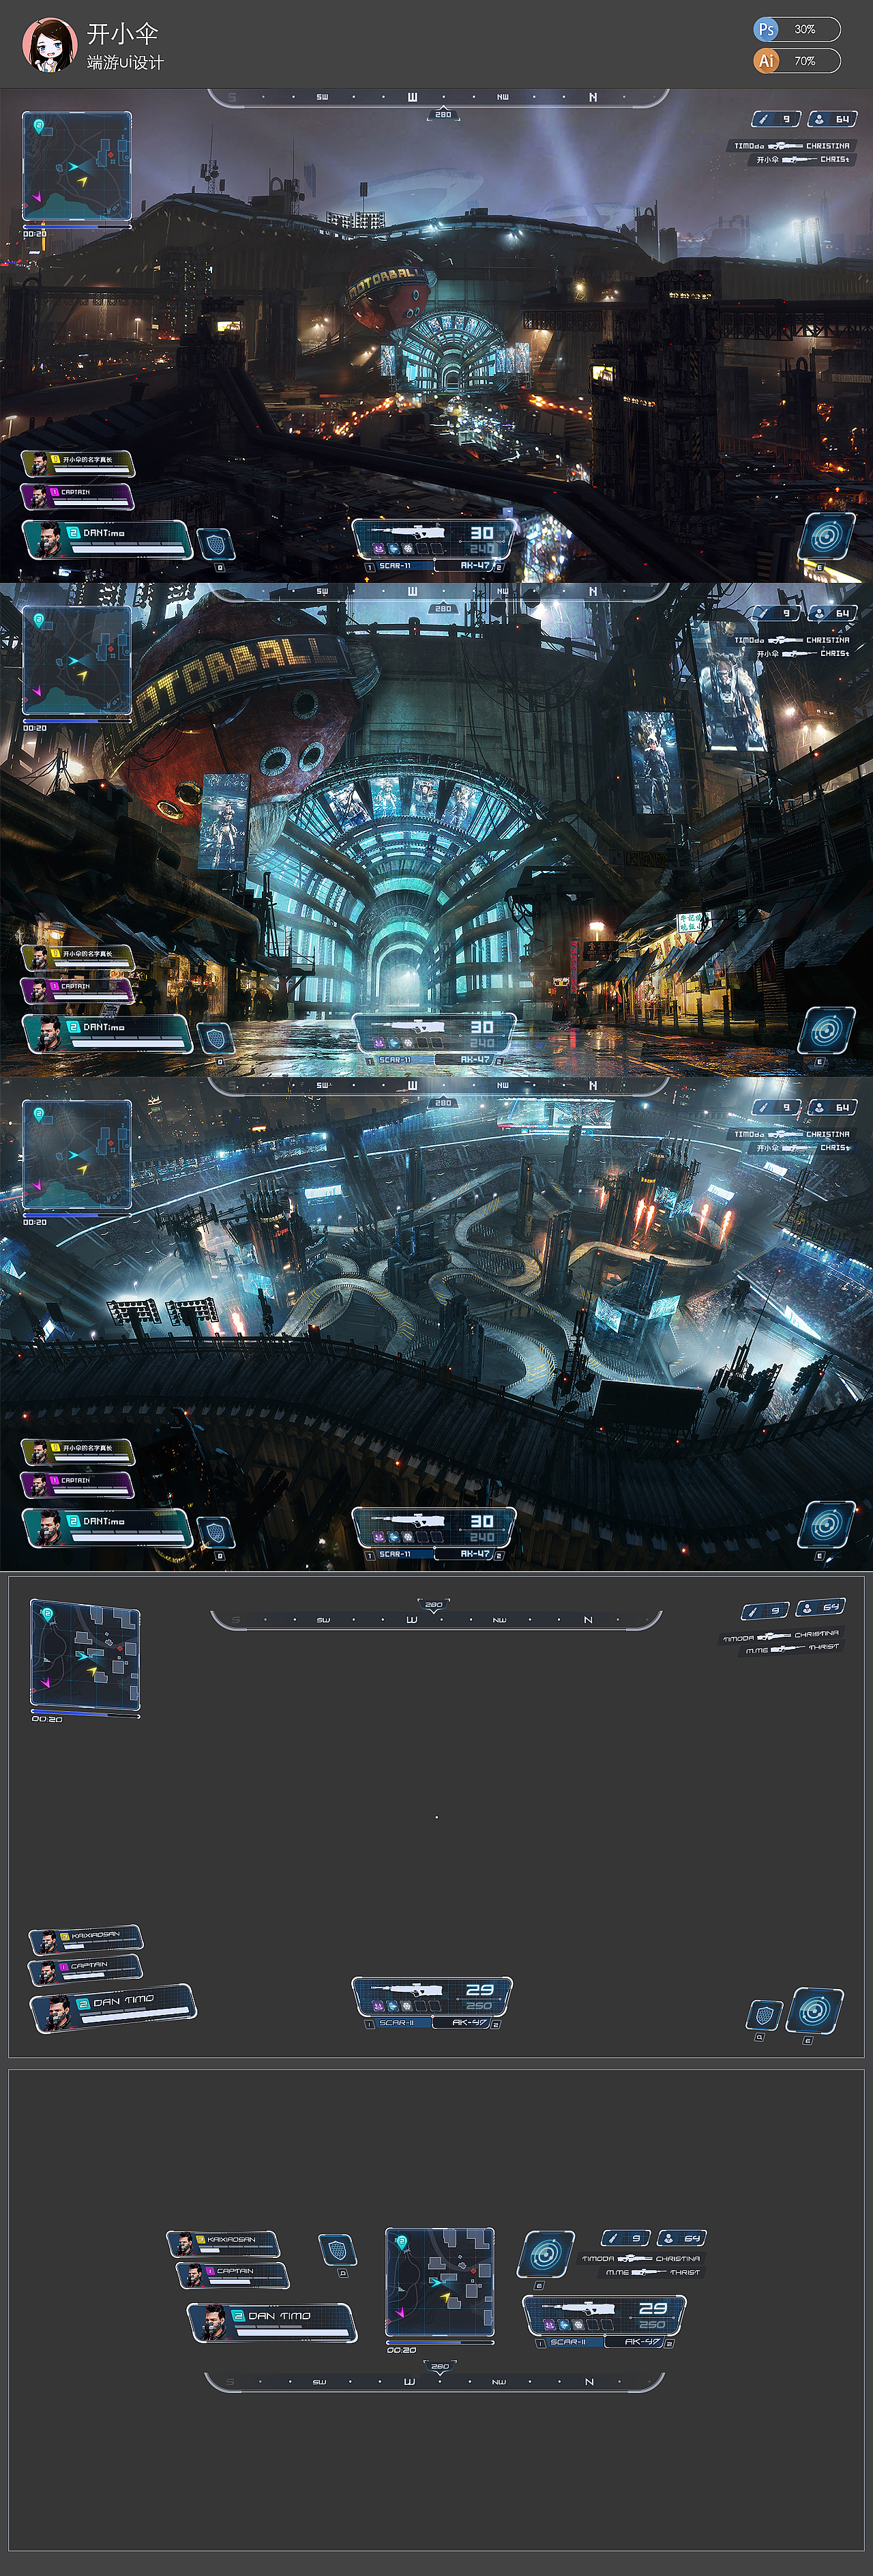The height and width of the screenshot is (2576, 873).
Task: Select yellow 开小伞 teammate card in night skyline mockup
Action: 77,463
